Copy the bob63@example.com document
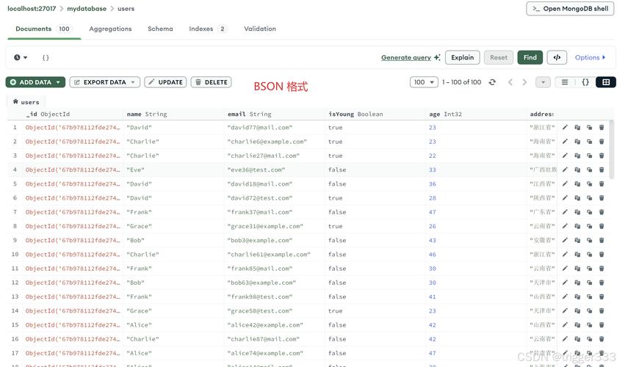This screenshot has height=367, width=617. [x=577, y=283]
